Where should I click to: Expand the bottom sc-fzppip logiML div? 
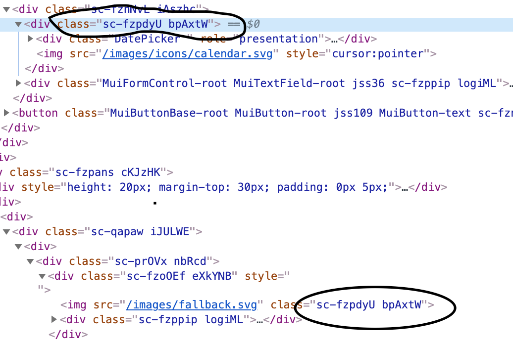[53, 319]
